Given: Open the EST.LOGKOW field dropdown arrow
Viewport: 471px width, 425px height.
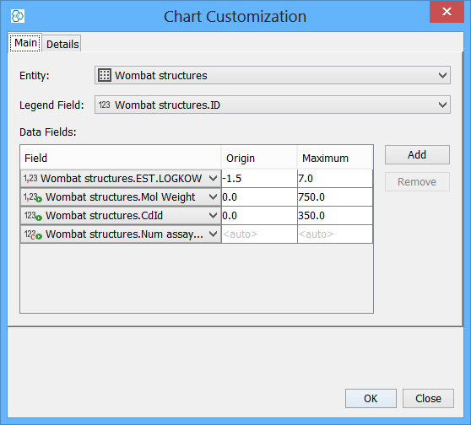Looking at the screenshot, I should click(213, 179).
